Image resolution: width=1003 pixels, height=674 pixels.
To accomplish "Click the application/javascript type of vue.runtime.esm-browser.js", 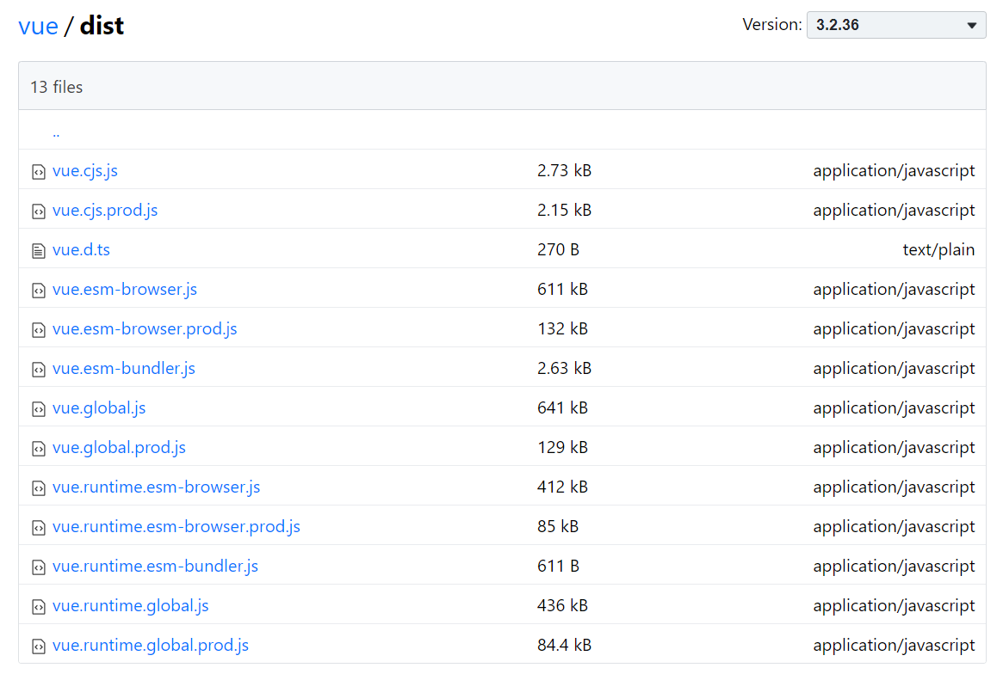I will coord(894,487).
